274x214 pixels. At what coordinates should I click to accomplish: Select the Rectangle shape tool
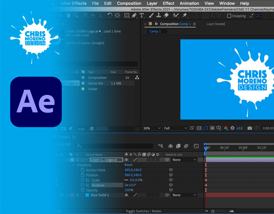127,16
